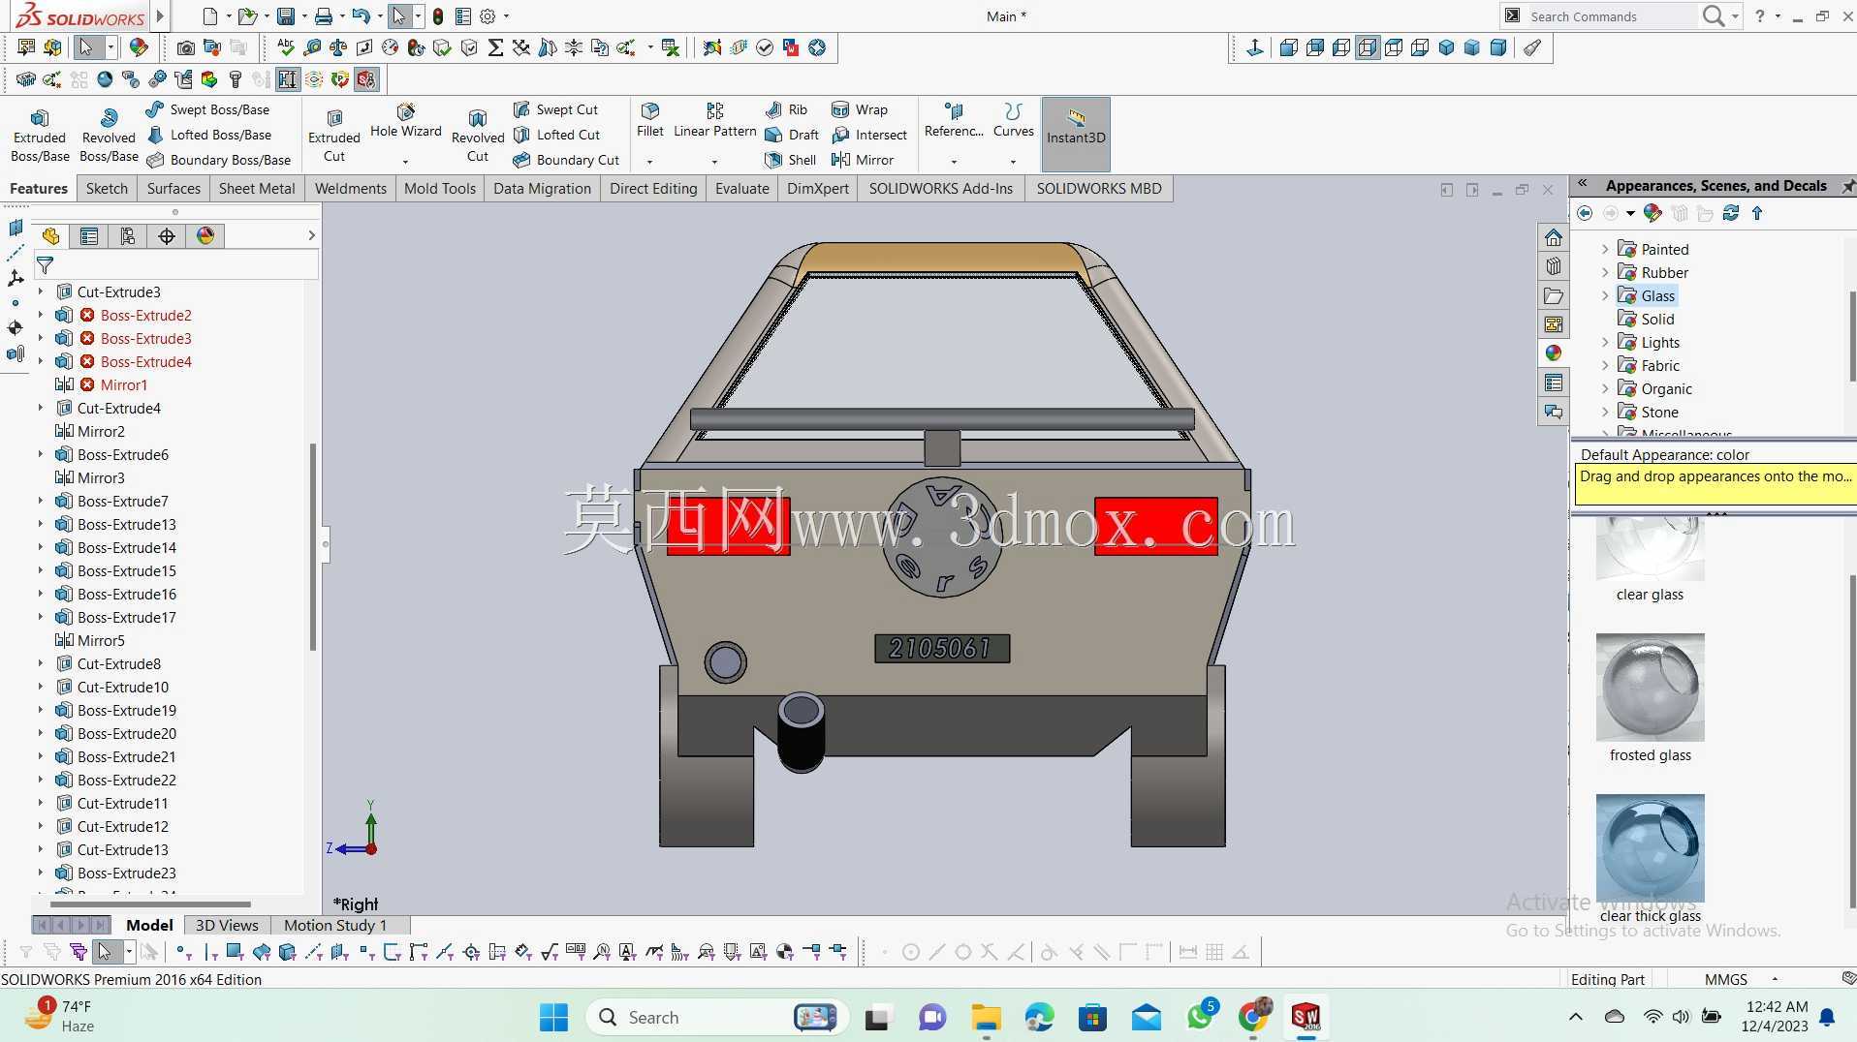Choose the Wrap feature tool
Screen dimensions: 1857x1042
pos(860,109)
